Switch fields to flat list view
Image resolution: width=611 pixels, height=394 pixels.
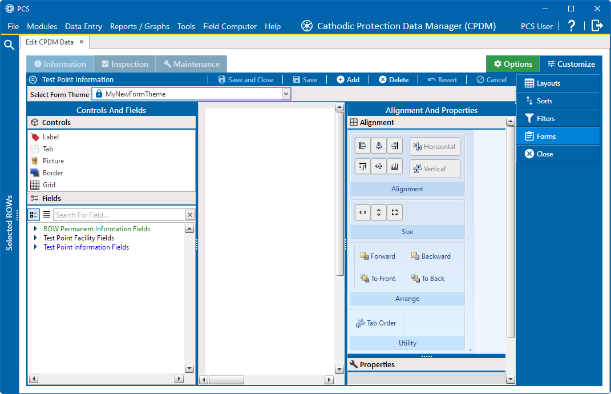(47, 215)
